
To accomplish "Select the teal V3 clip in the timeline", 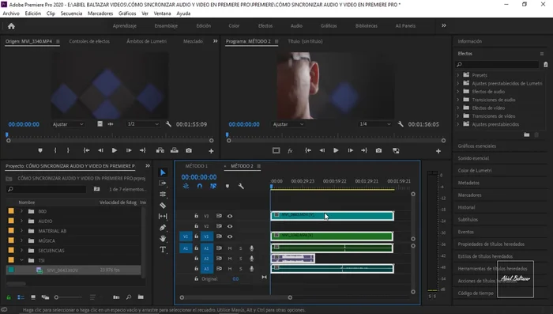I will pos(332,216).
